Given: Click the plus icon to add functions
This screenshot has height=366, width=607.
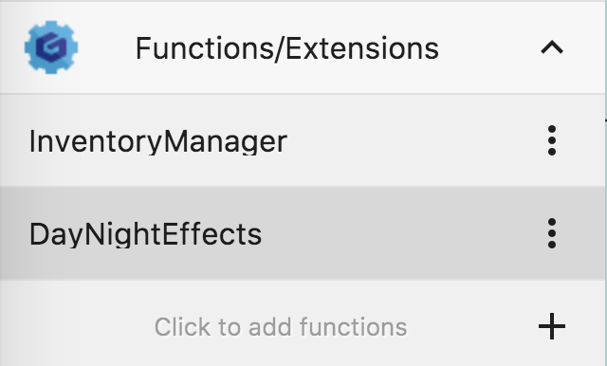Looking at the screenshot, I should (x=552, y=326).
